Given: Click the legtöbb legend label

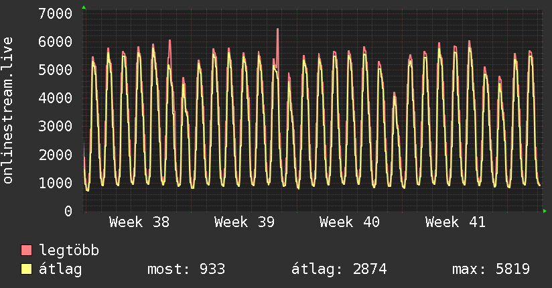Looking at the screenshot, I should tap(69, 250).
